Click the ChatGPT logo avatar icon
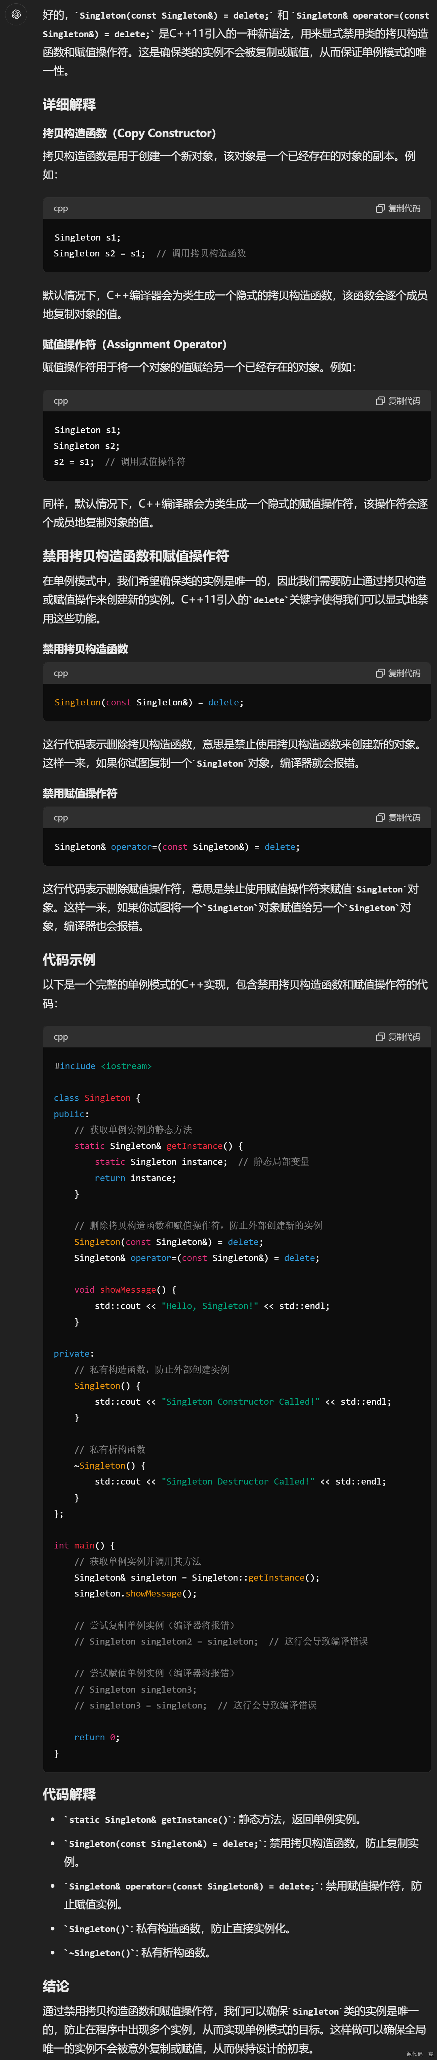This screenshot has width=437, height=2060. pos(16,15)
